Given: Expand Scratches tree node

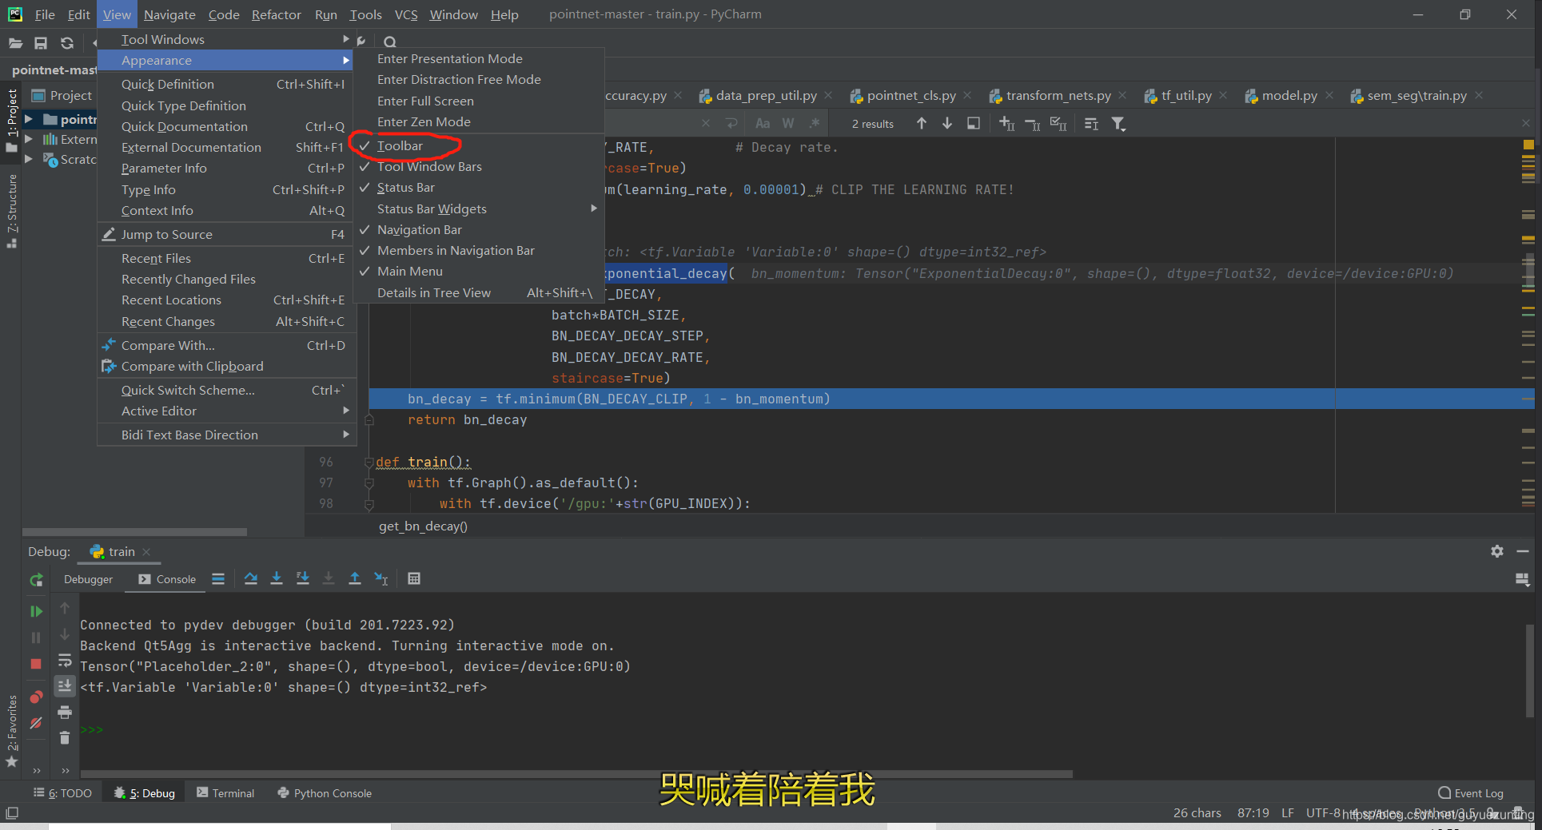Looking at the screenshot, I should coord(28,159).
